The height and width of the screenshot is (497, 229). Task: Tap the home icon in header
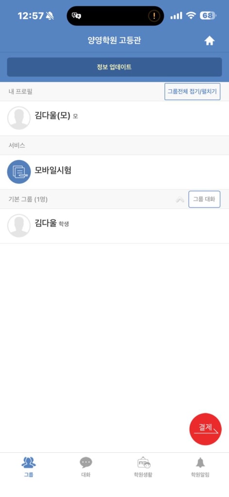[210, 41]
